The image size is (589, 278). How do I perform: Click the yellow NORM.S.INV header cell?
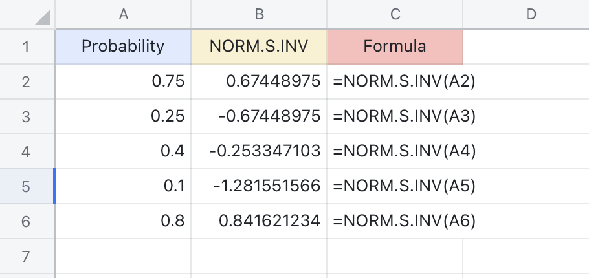pos(259,47)
